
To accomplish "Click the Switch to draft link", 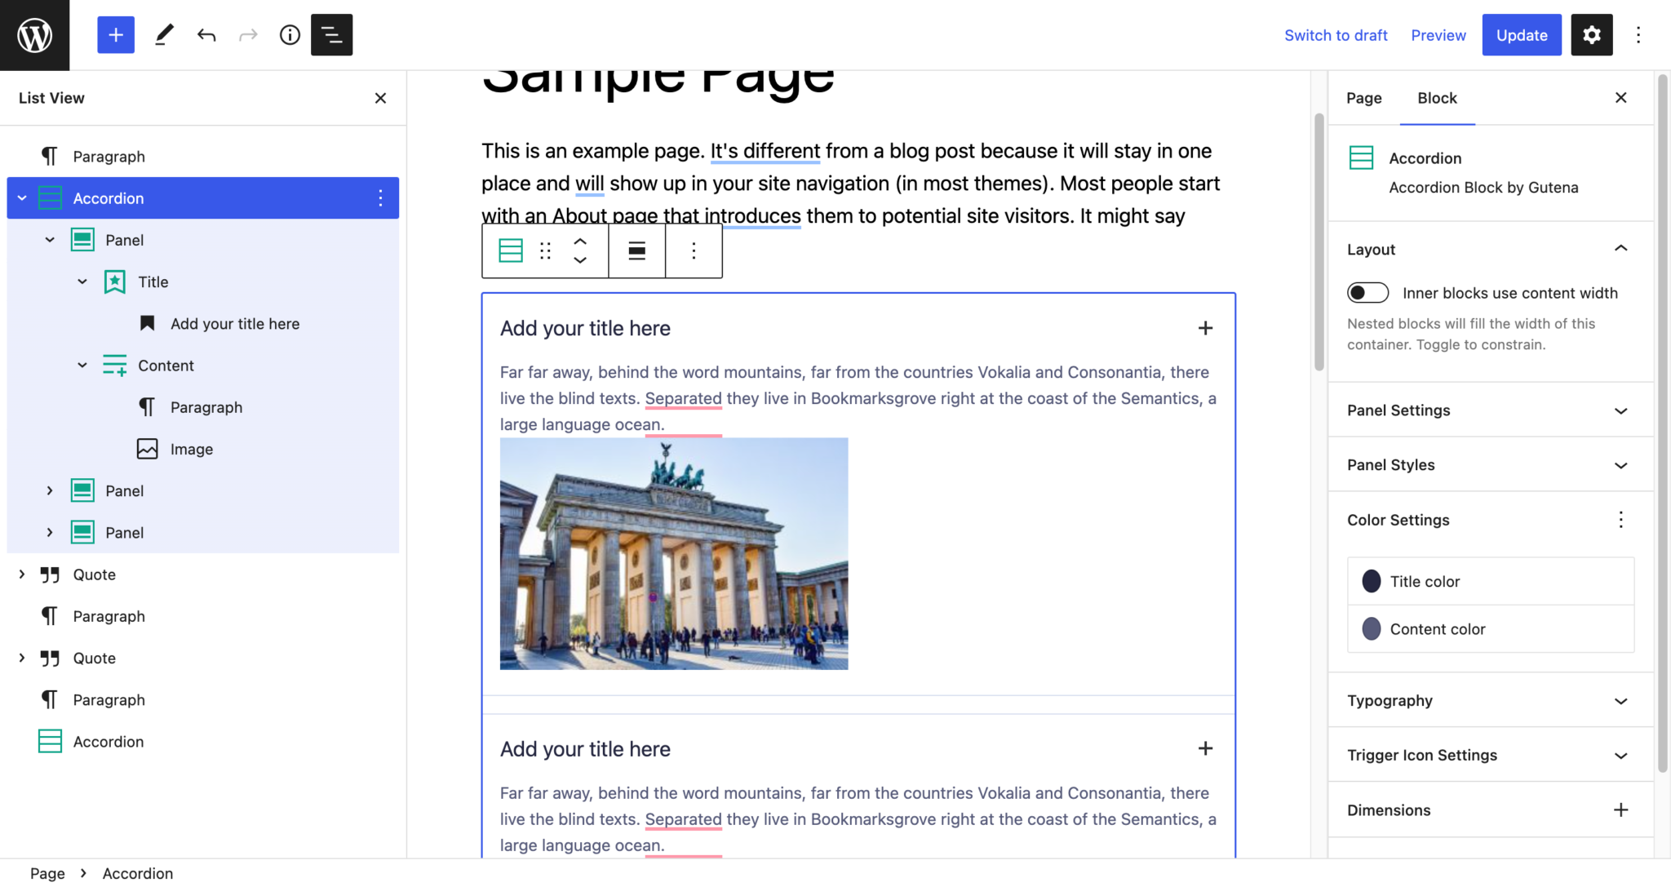I will (x=1336, y=35).
